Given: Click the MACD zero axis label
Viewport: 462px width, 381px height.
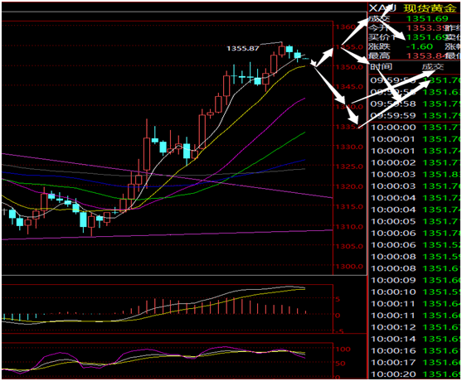Looking at the screenshot, I should [x=338, y=316].
